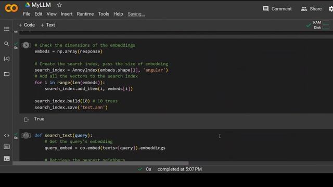
Task: Rename the MyLLM notebook title
Action: [x=41, y=5]
